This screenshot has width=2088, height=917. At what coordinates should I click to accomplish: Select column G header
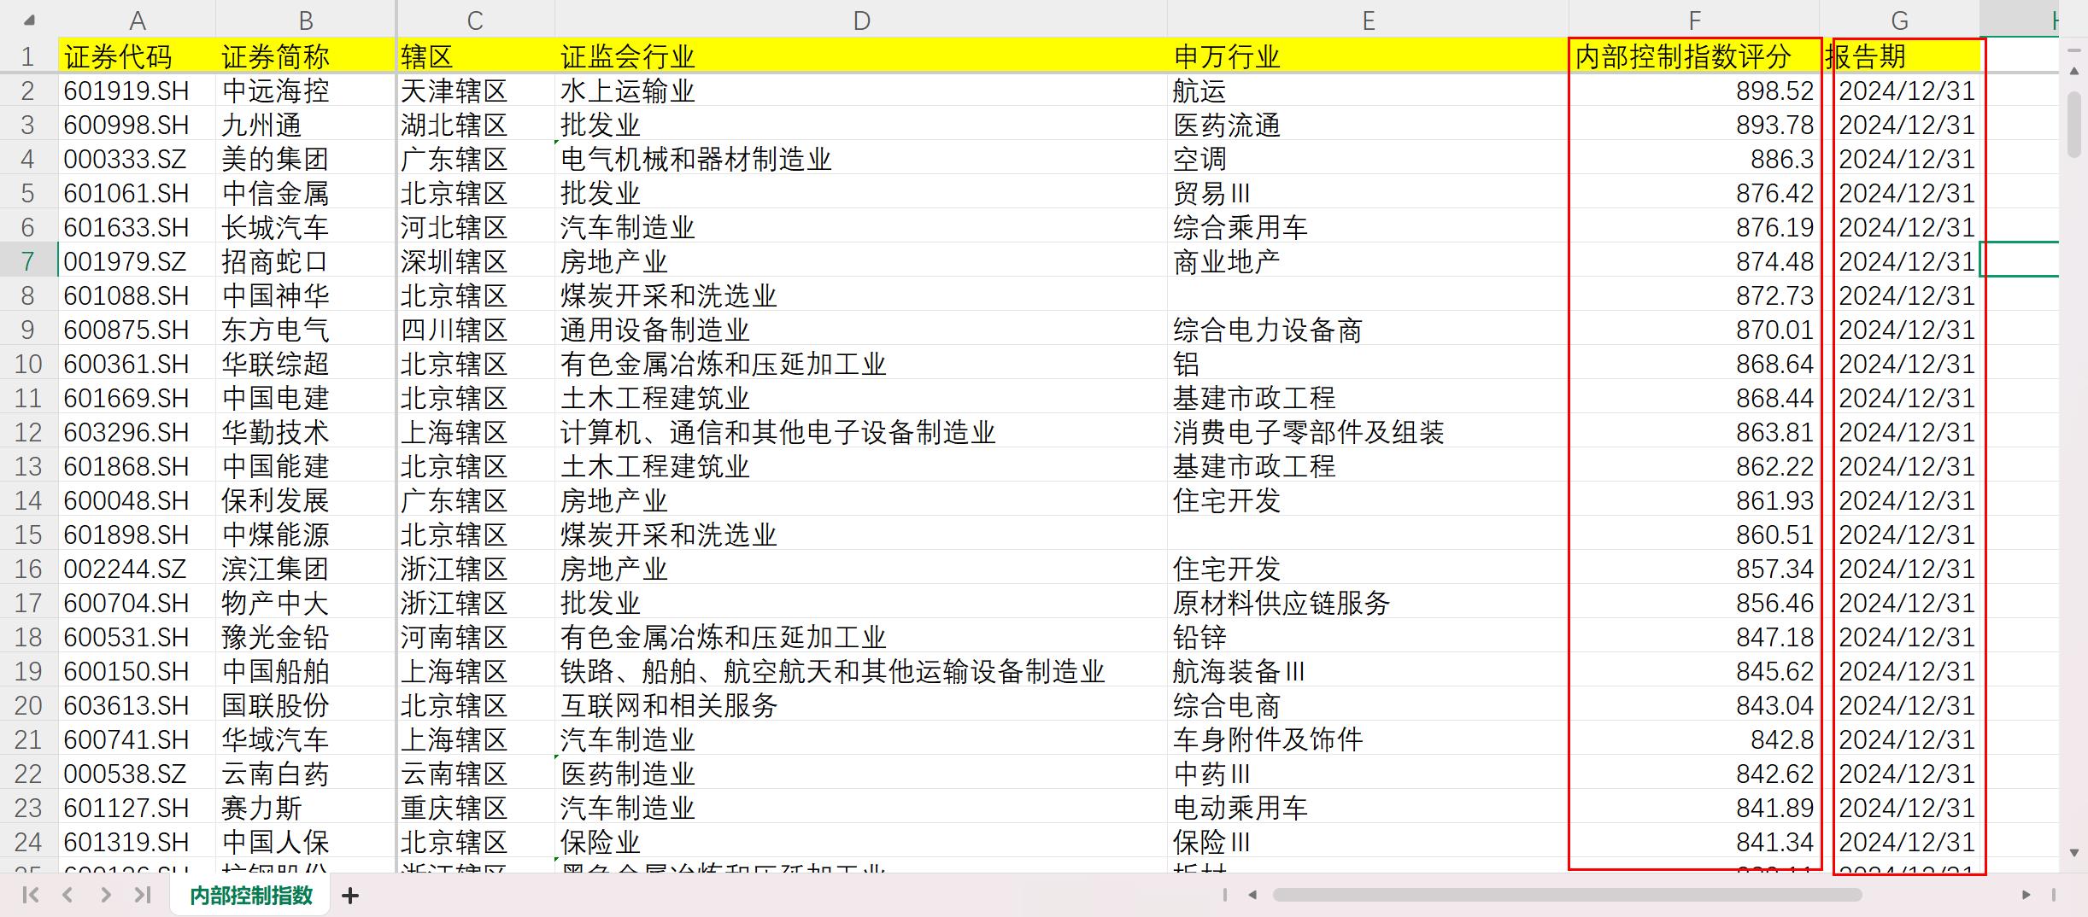pos(1899,20)
